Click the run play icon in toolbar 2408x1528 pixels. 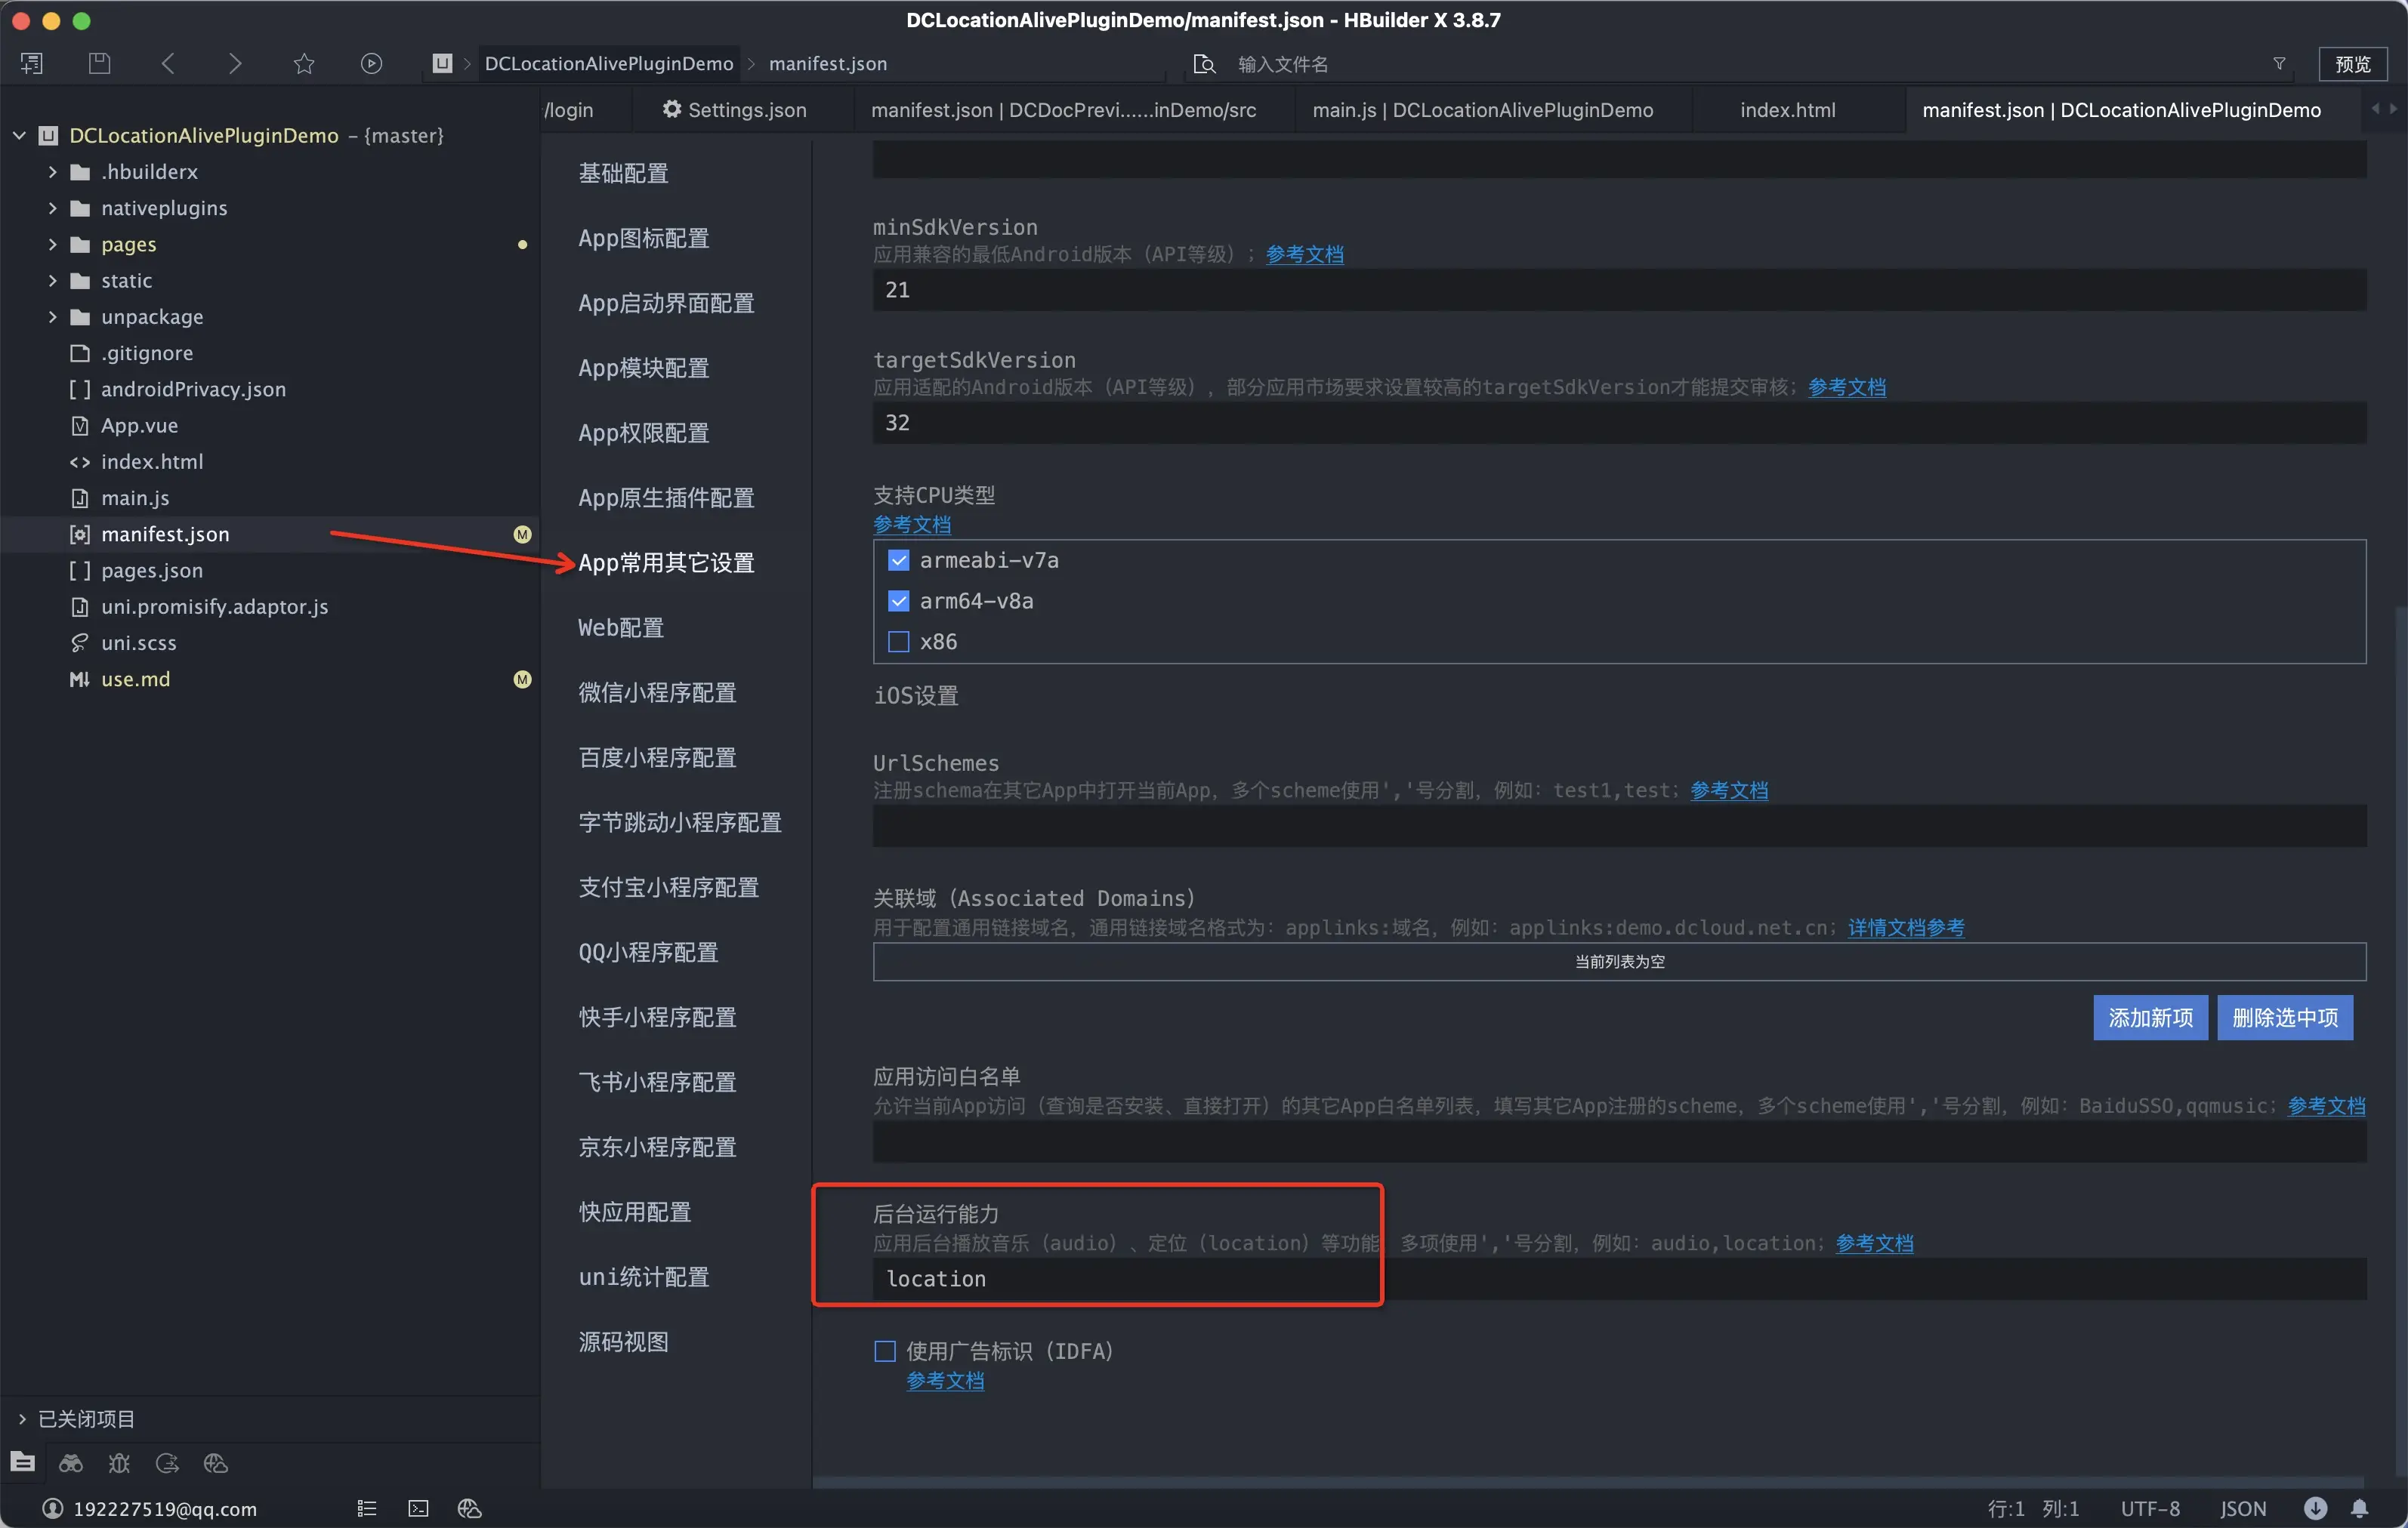click(371, 64)
